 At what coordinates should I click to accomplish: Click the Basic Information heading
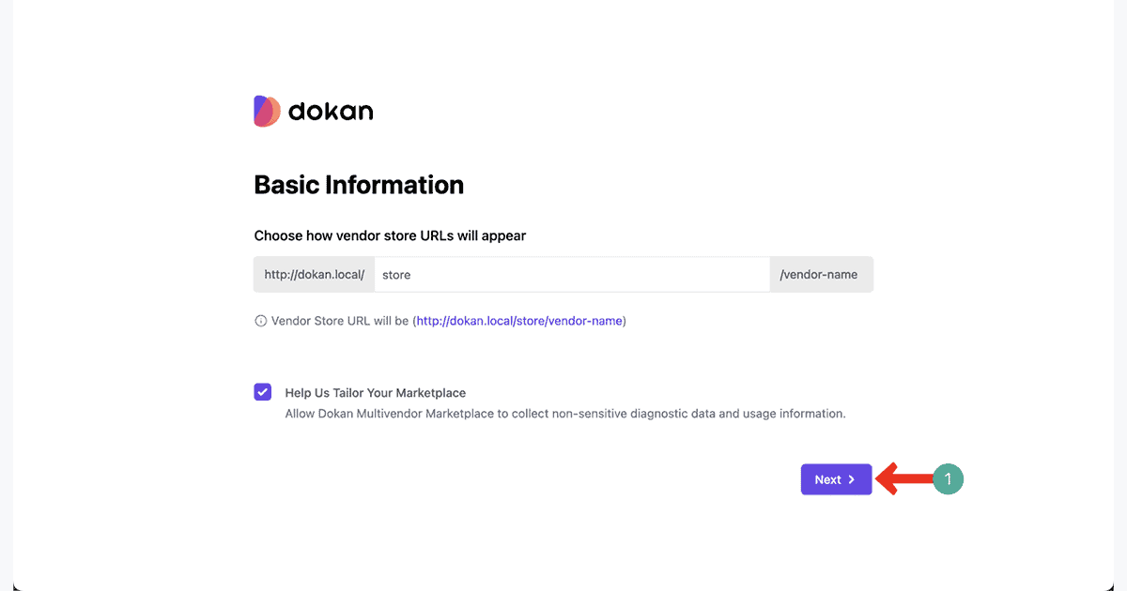click(x=359, y=185)
